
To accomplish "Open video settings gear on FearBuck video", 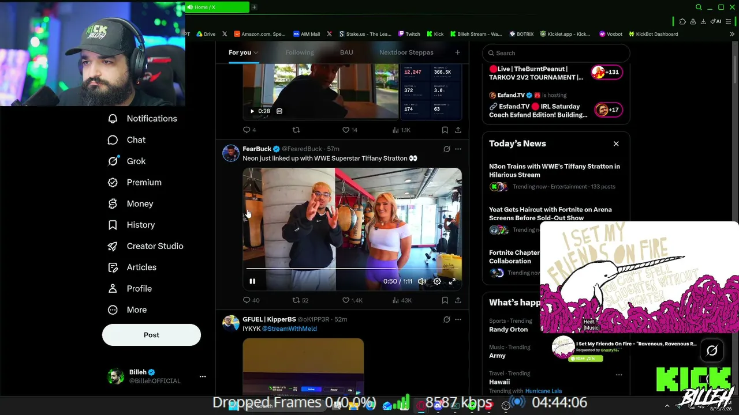I will 437,281.
